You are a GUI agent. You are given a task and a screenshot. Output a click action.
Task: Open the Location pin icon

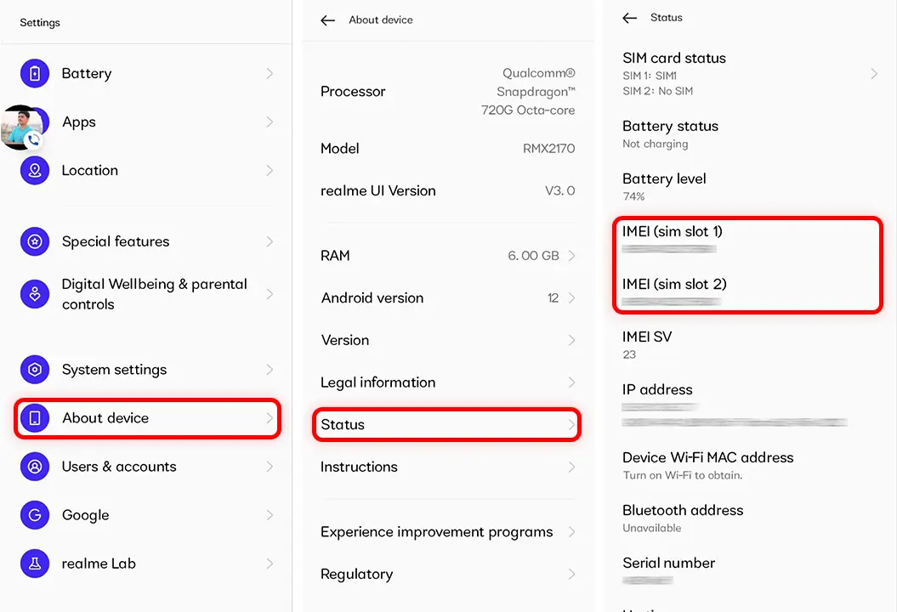pyautogui.click(x=35, y=171)
